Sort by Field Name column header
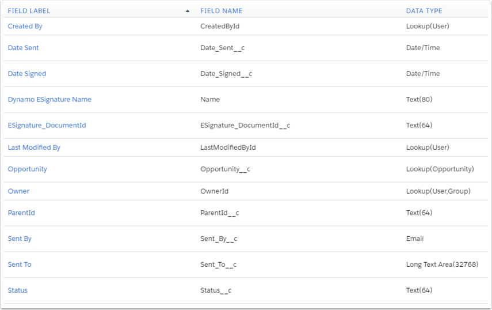The height and width of the screenshot is (310, 492). [x=221, y=11]
